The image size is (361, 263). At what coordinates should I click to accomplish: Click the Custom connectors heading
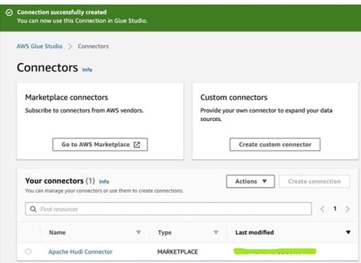coord(234,97)
